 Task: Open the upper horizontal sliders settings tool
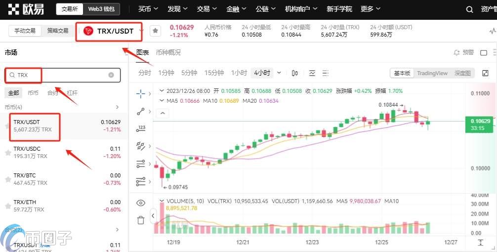coord(140,164)
